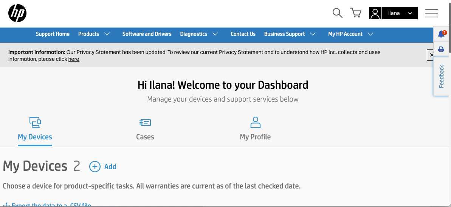Open the search magnifier icon
Viewport: 451px width, 207px height.
click(x=337, y=13)
